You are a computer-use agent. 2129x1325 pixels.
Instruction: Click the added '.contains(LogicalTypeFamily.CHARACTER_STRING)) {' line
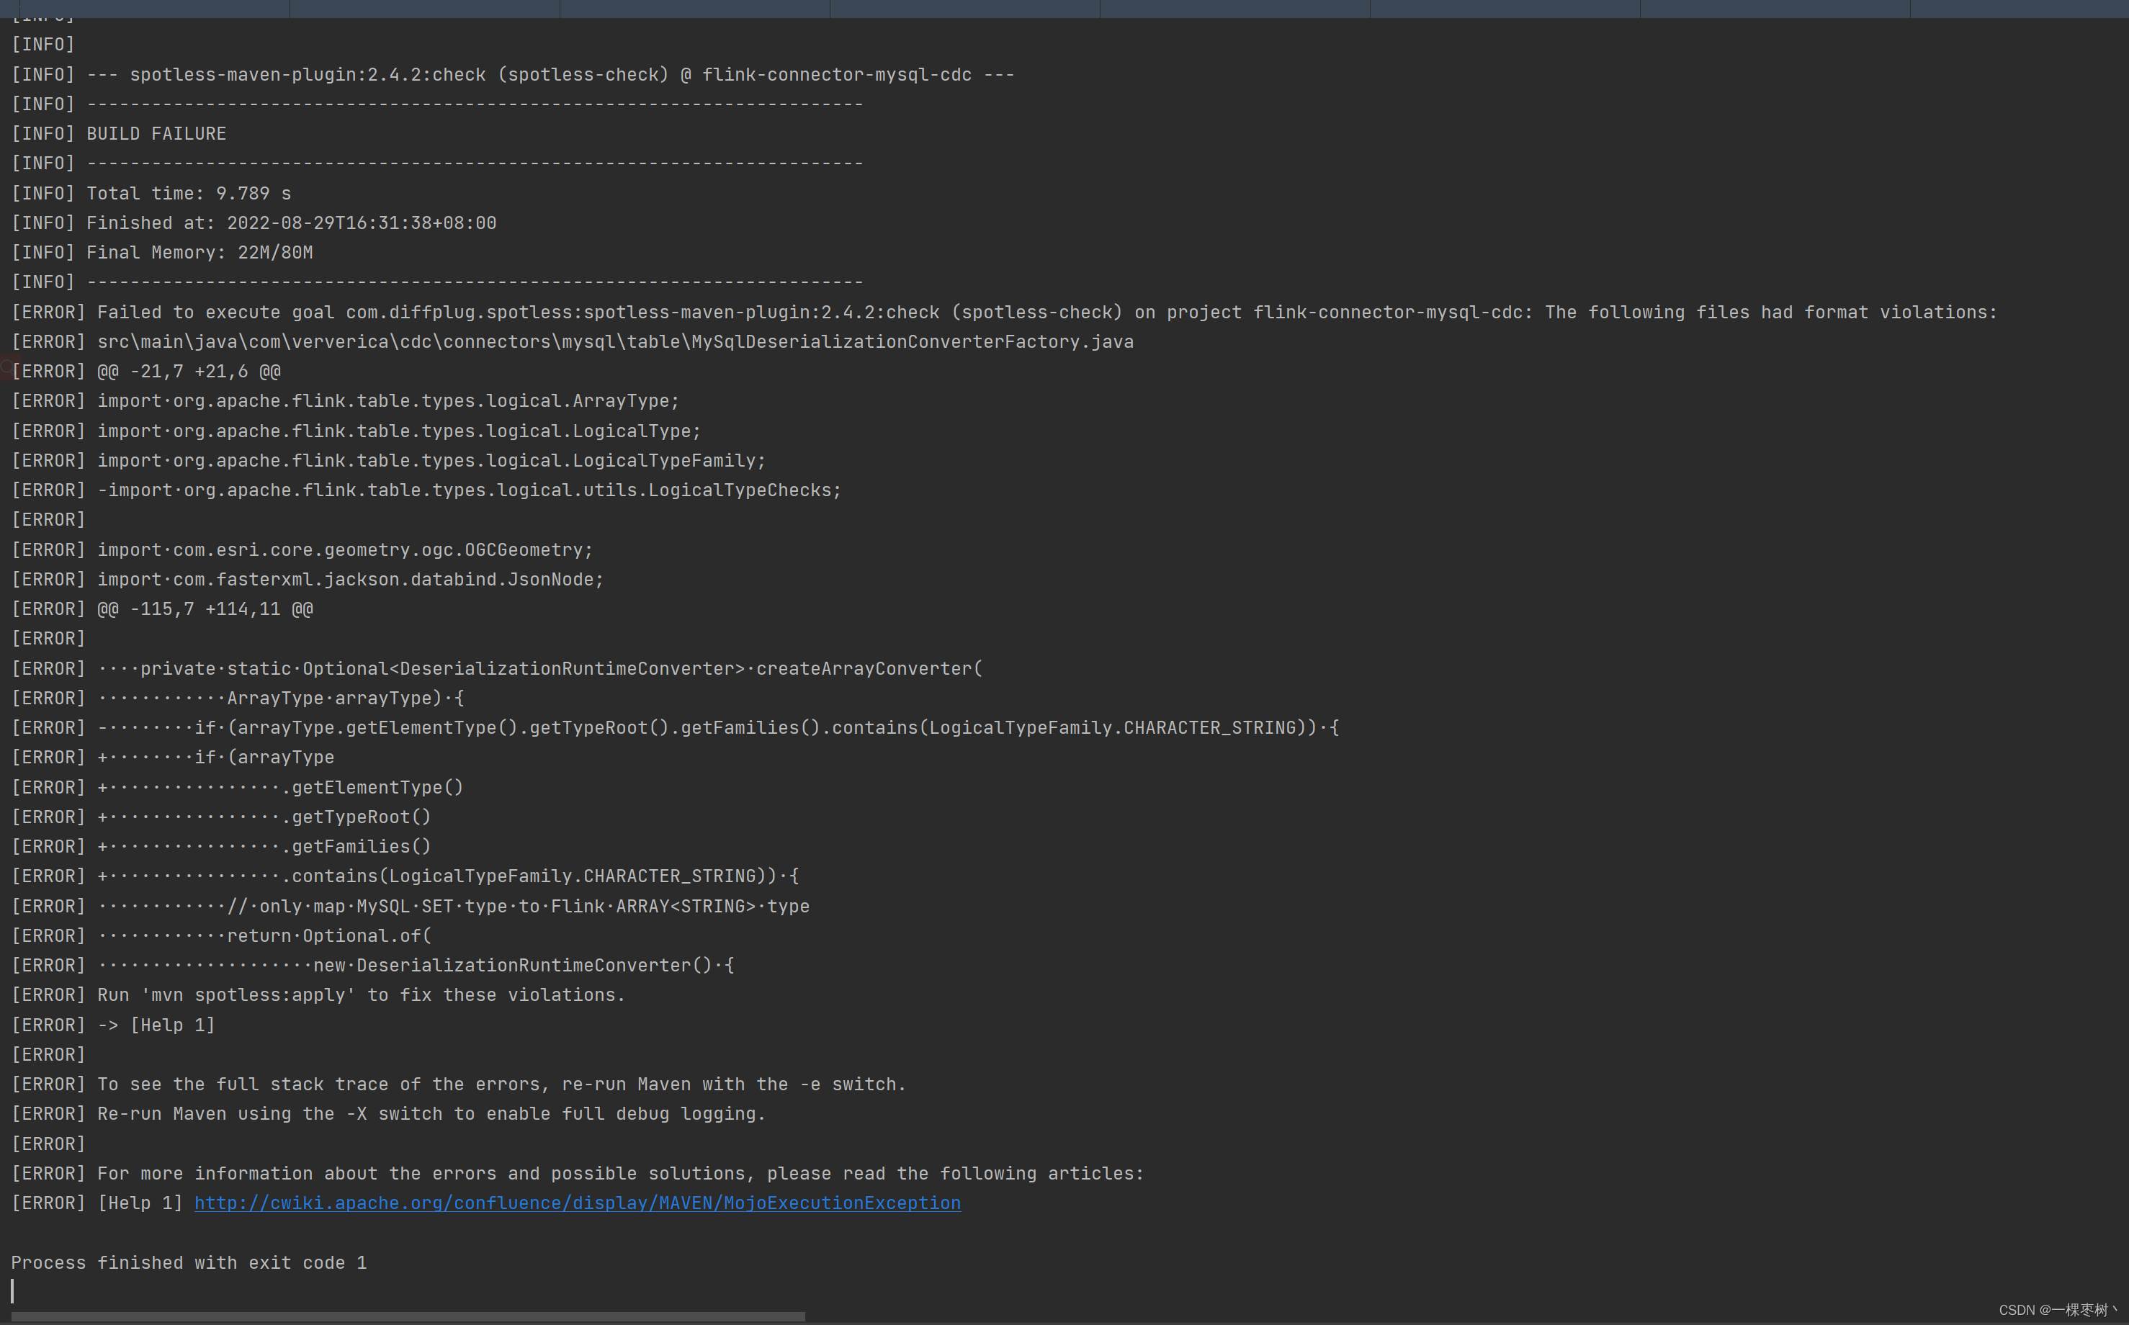[x=405, y=876]
